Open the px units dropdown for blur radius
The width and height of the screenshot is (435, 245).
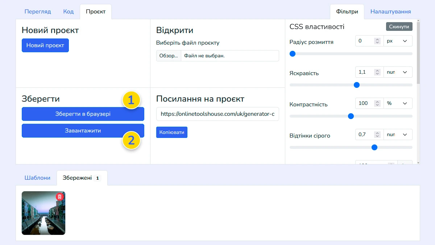coord(398,41)
